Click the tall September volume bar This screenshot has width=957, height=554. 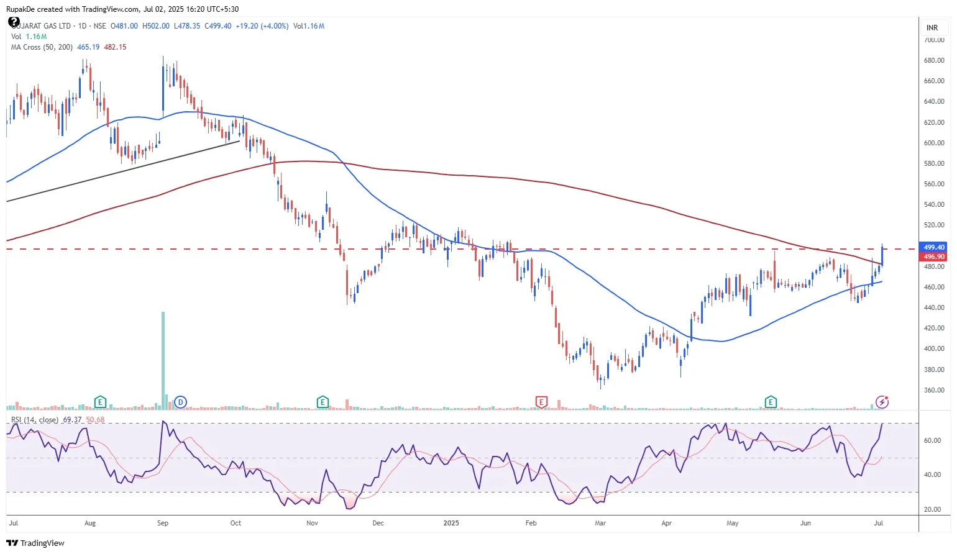163,360
